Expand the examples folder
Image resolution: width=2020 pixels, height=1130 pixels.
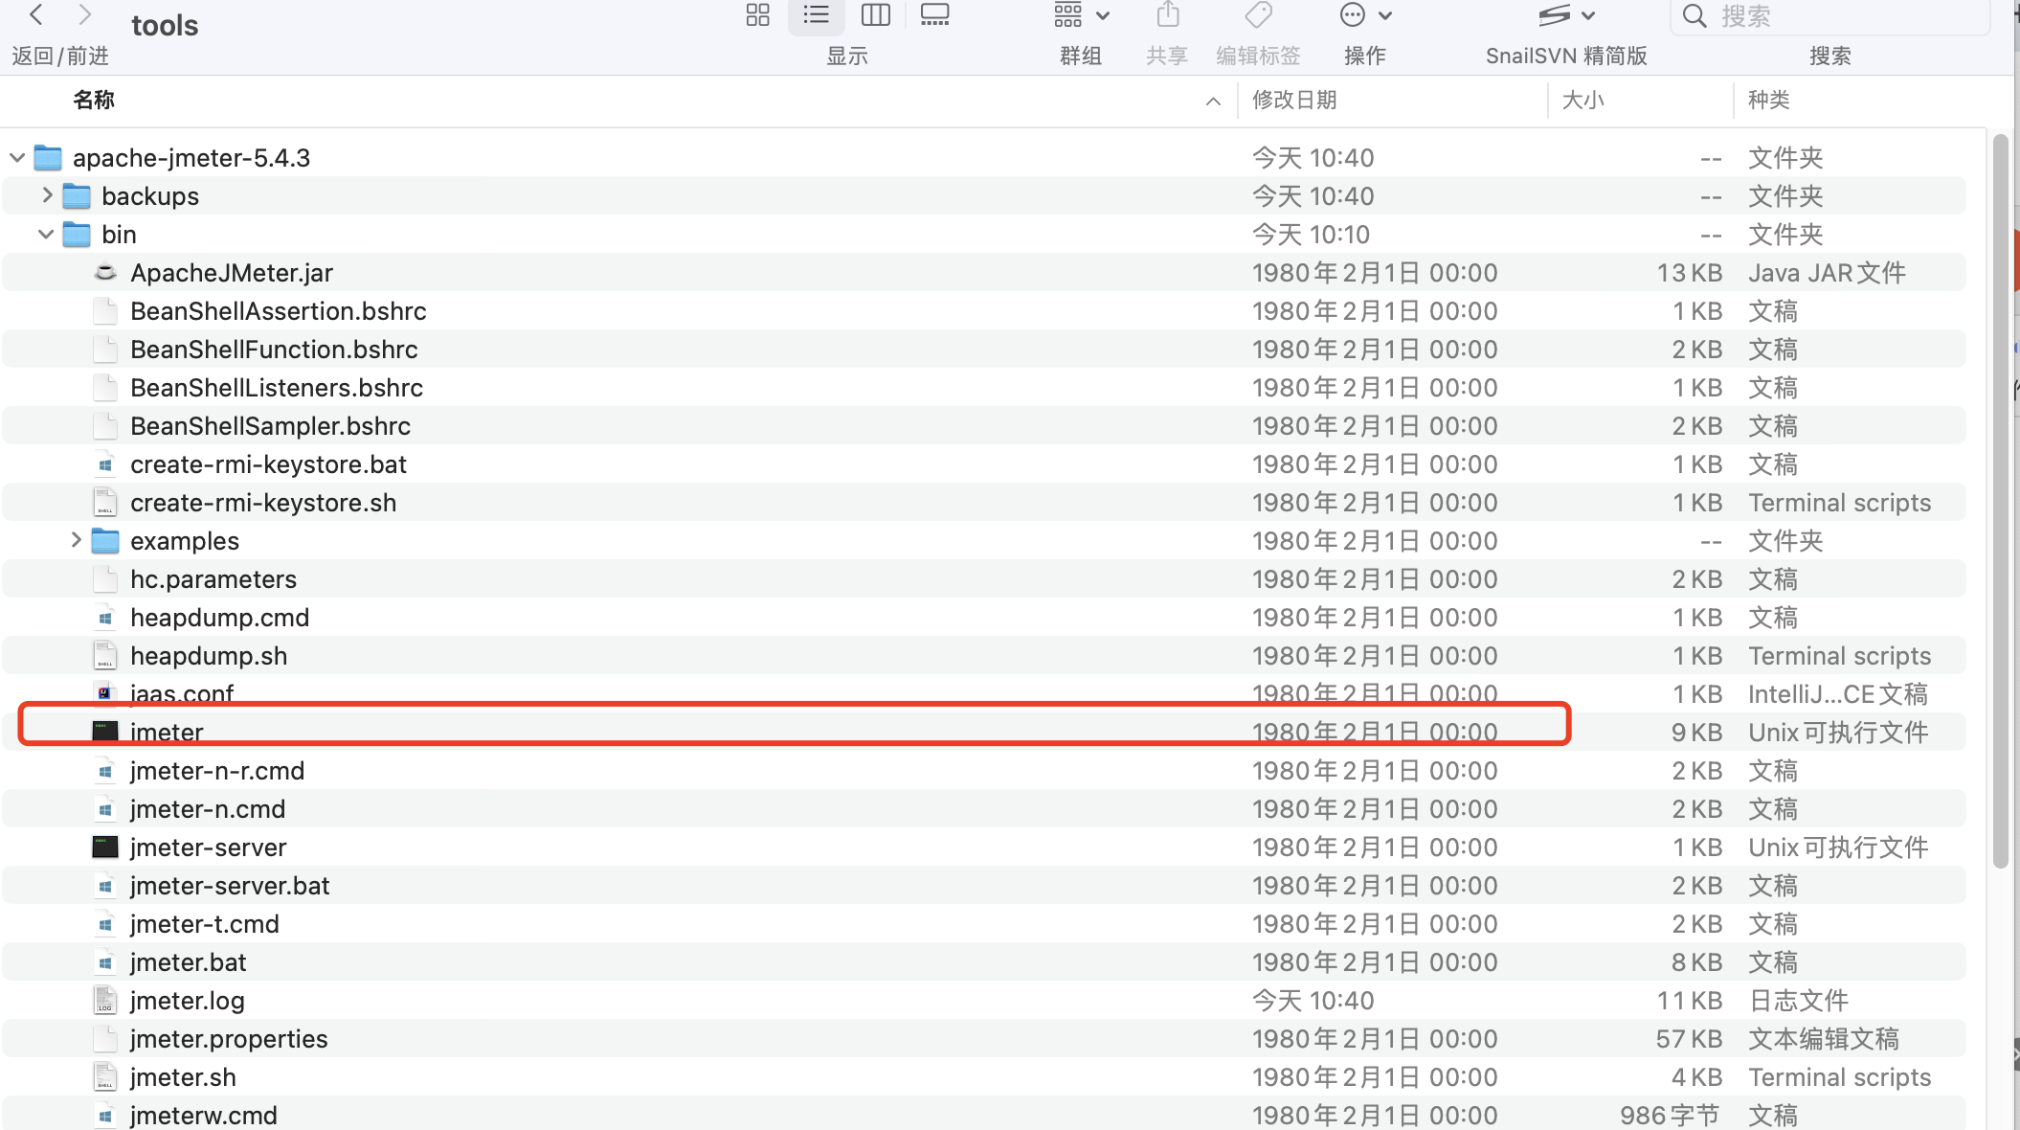[76, 540]
